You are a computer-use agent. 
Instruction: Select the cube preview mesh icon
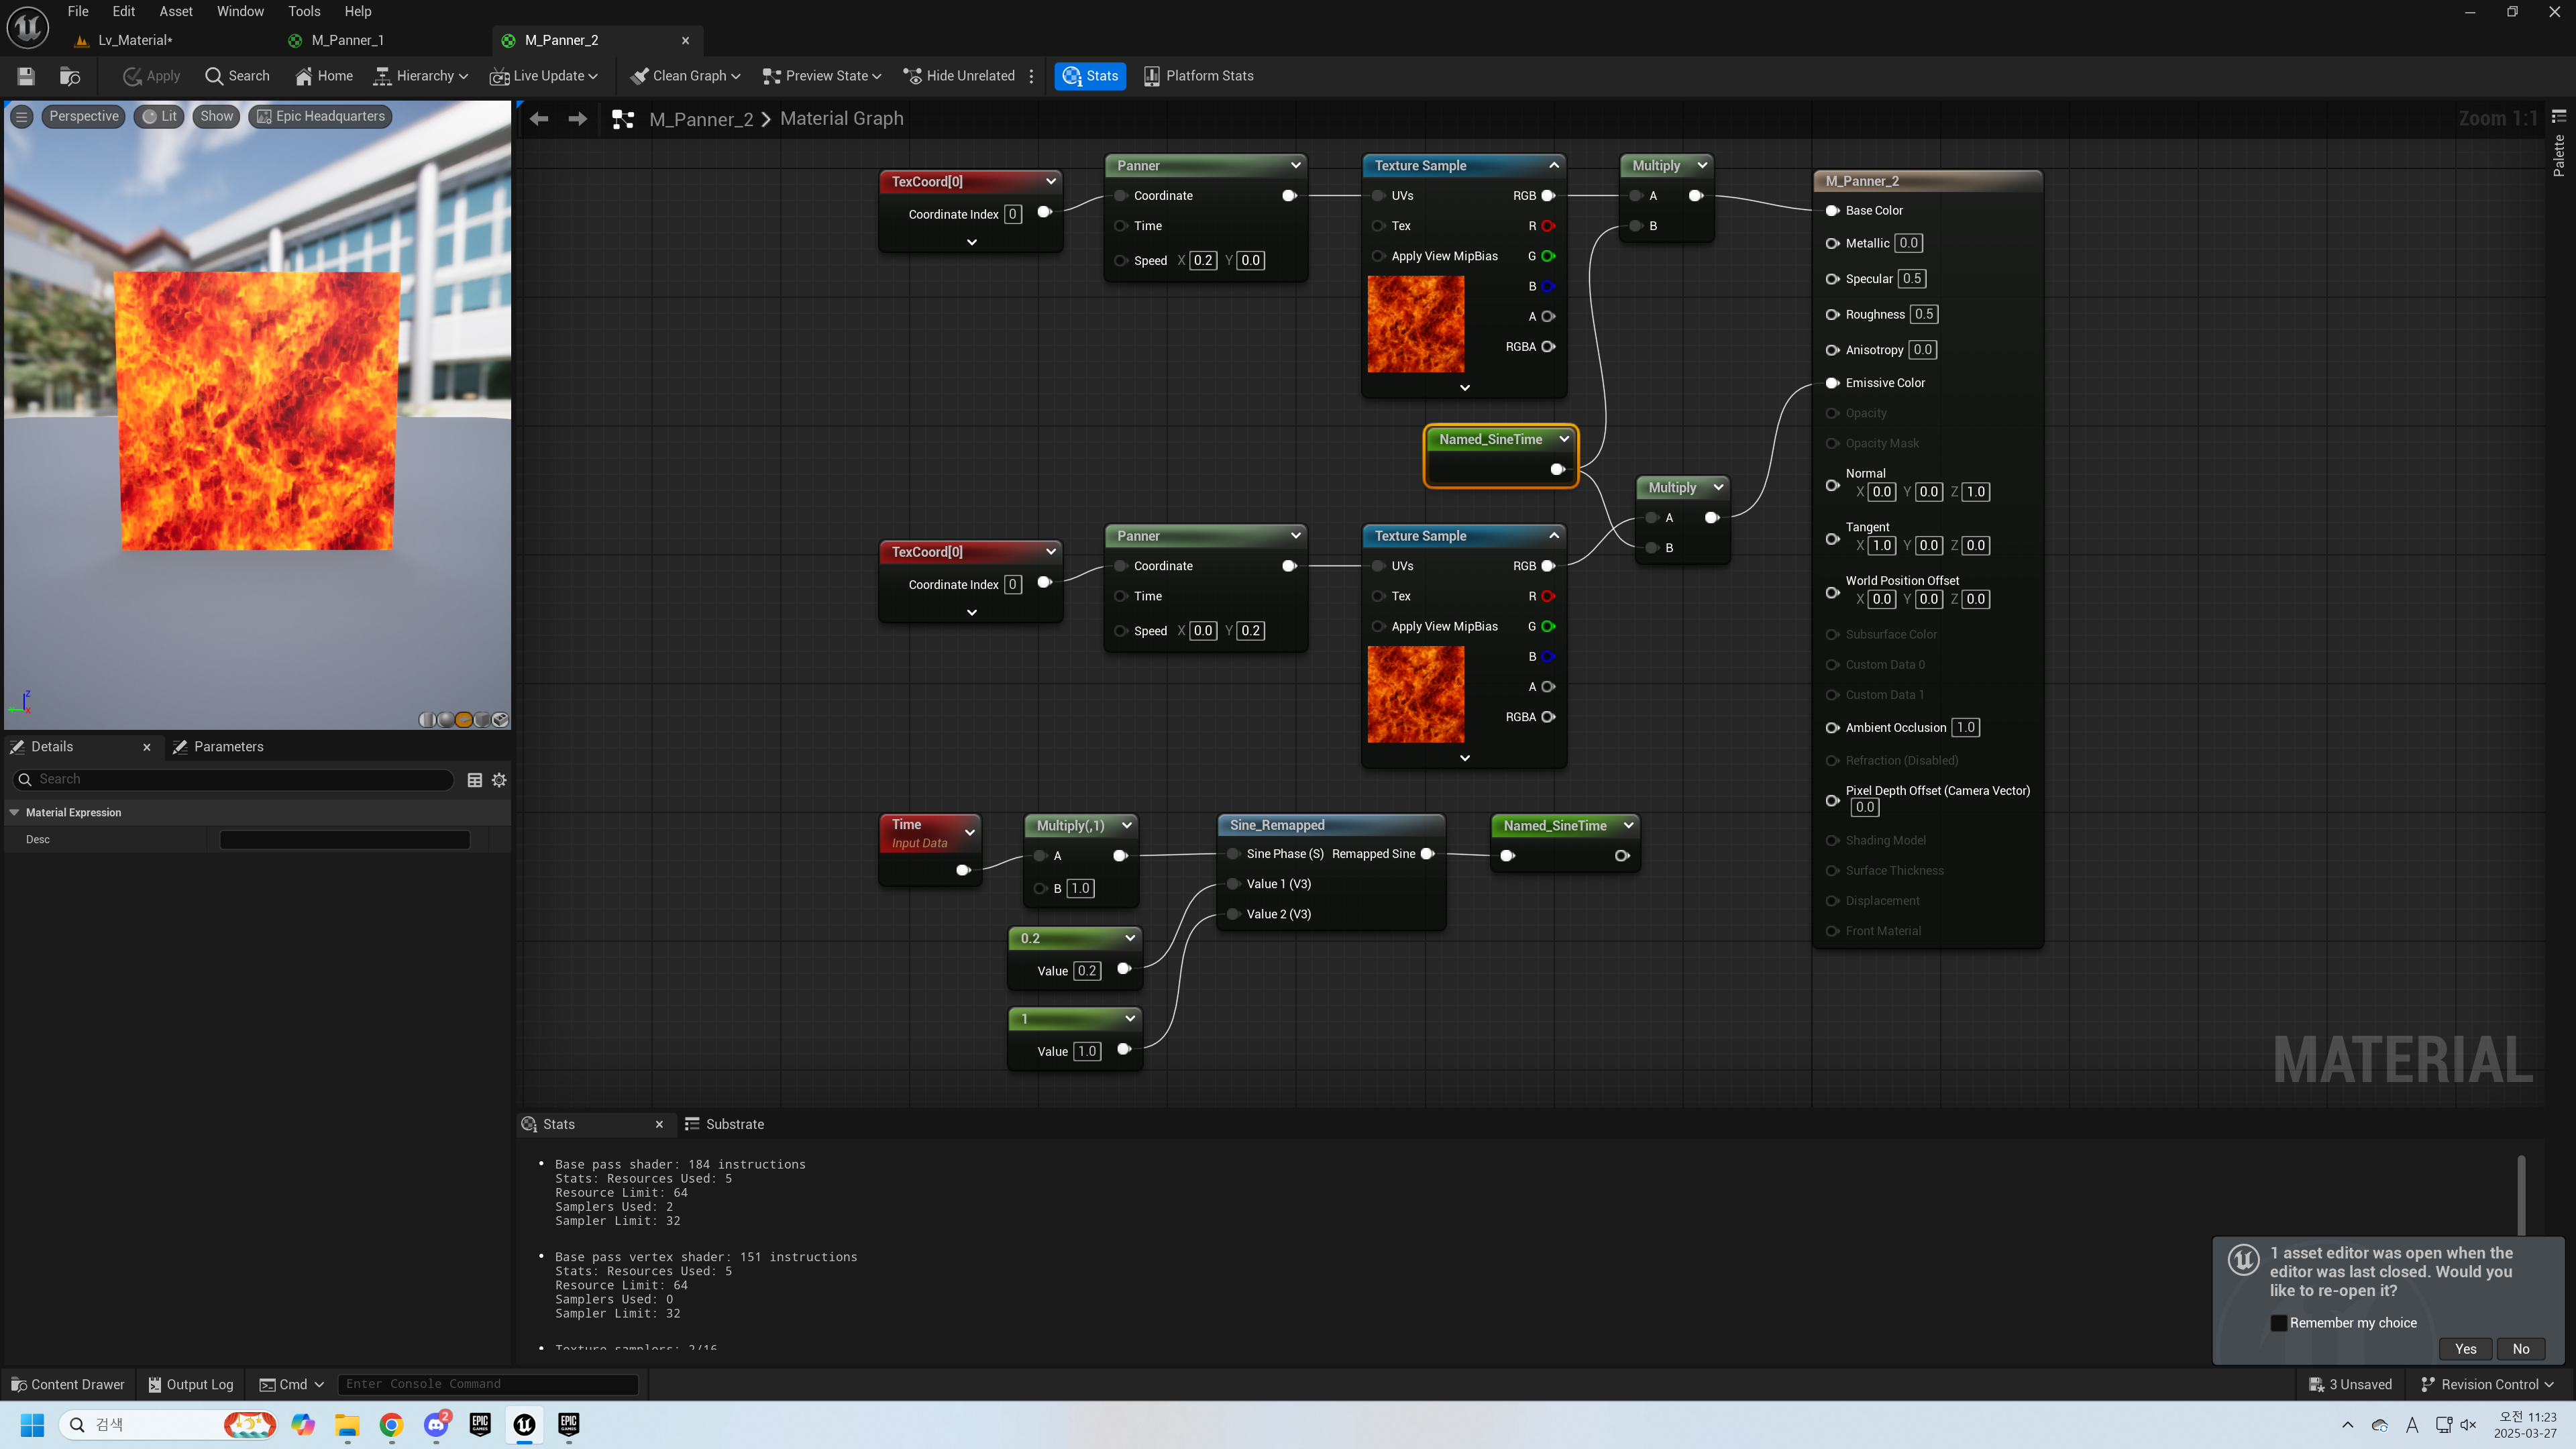482,719
